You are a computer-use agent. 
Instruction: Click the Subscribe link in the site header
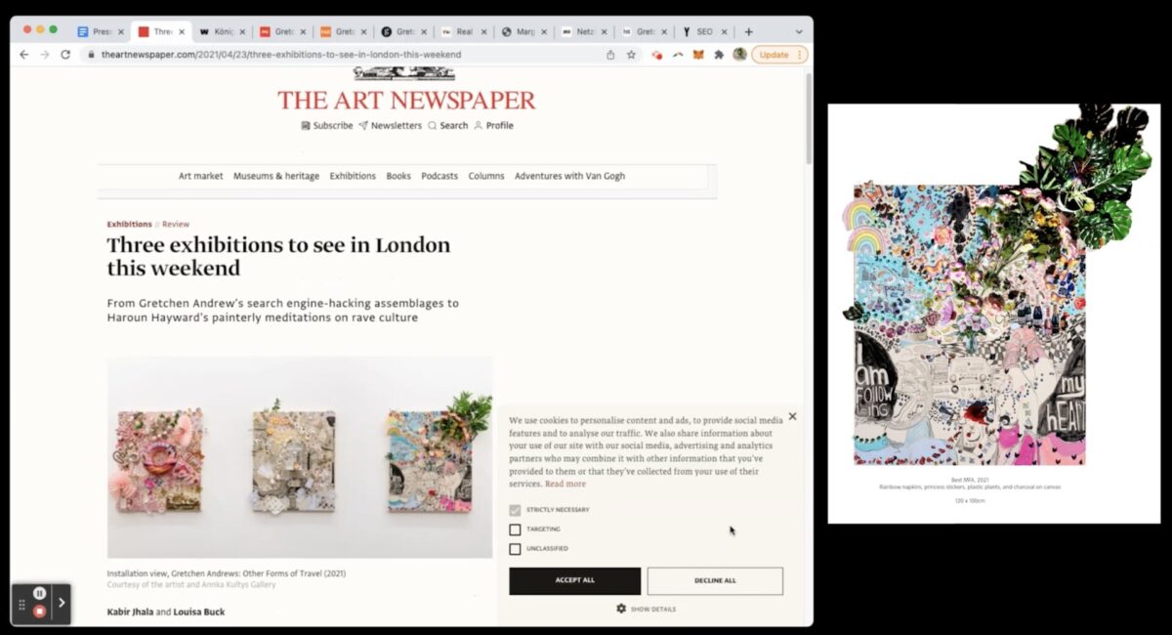pyautogui.click(x=326, y=125)
